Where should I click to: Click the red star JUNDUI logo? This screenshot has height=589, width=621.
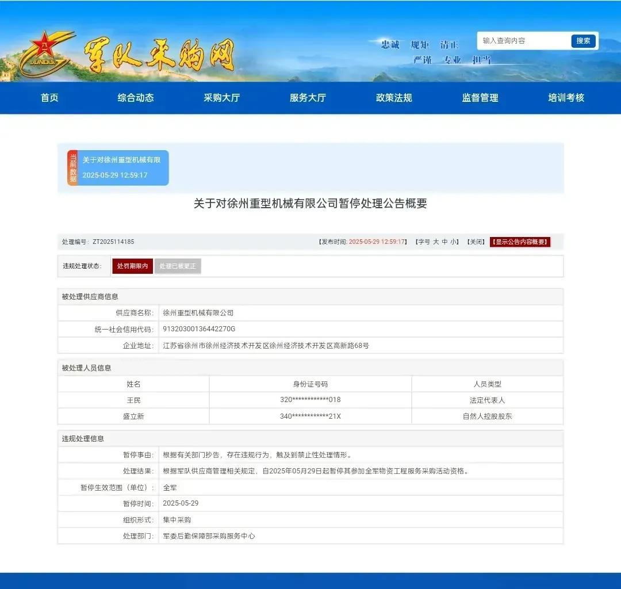[x=47, y=53]
